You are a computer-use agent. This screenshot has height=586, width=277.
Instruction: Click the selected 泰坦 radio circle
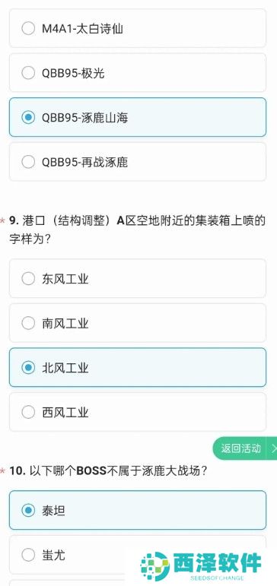(28, 510)
